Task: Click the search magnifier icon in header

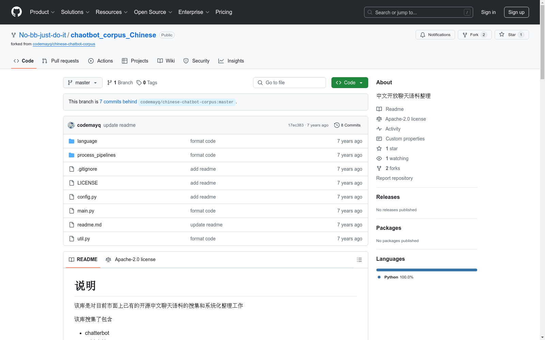Action: point(370,12)
